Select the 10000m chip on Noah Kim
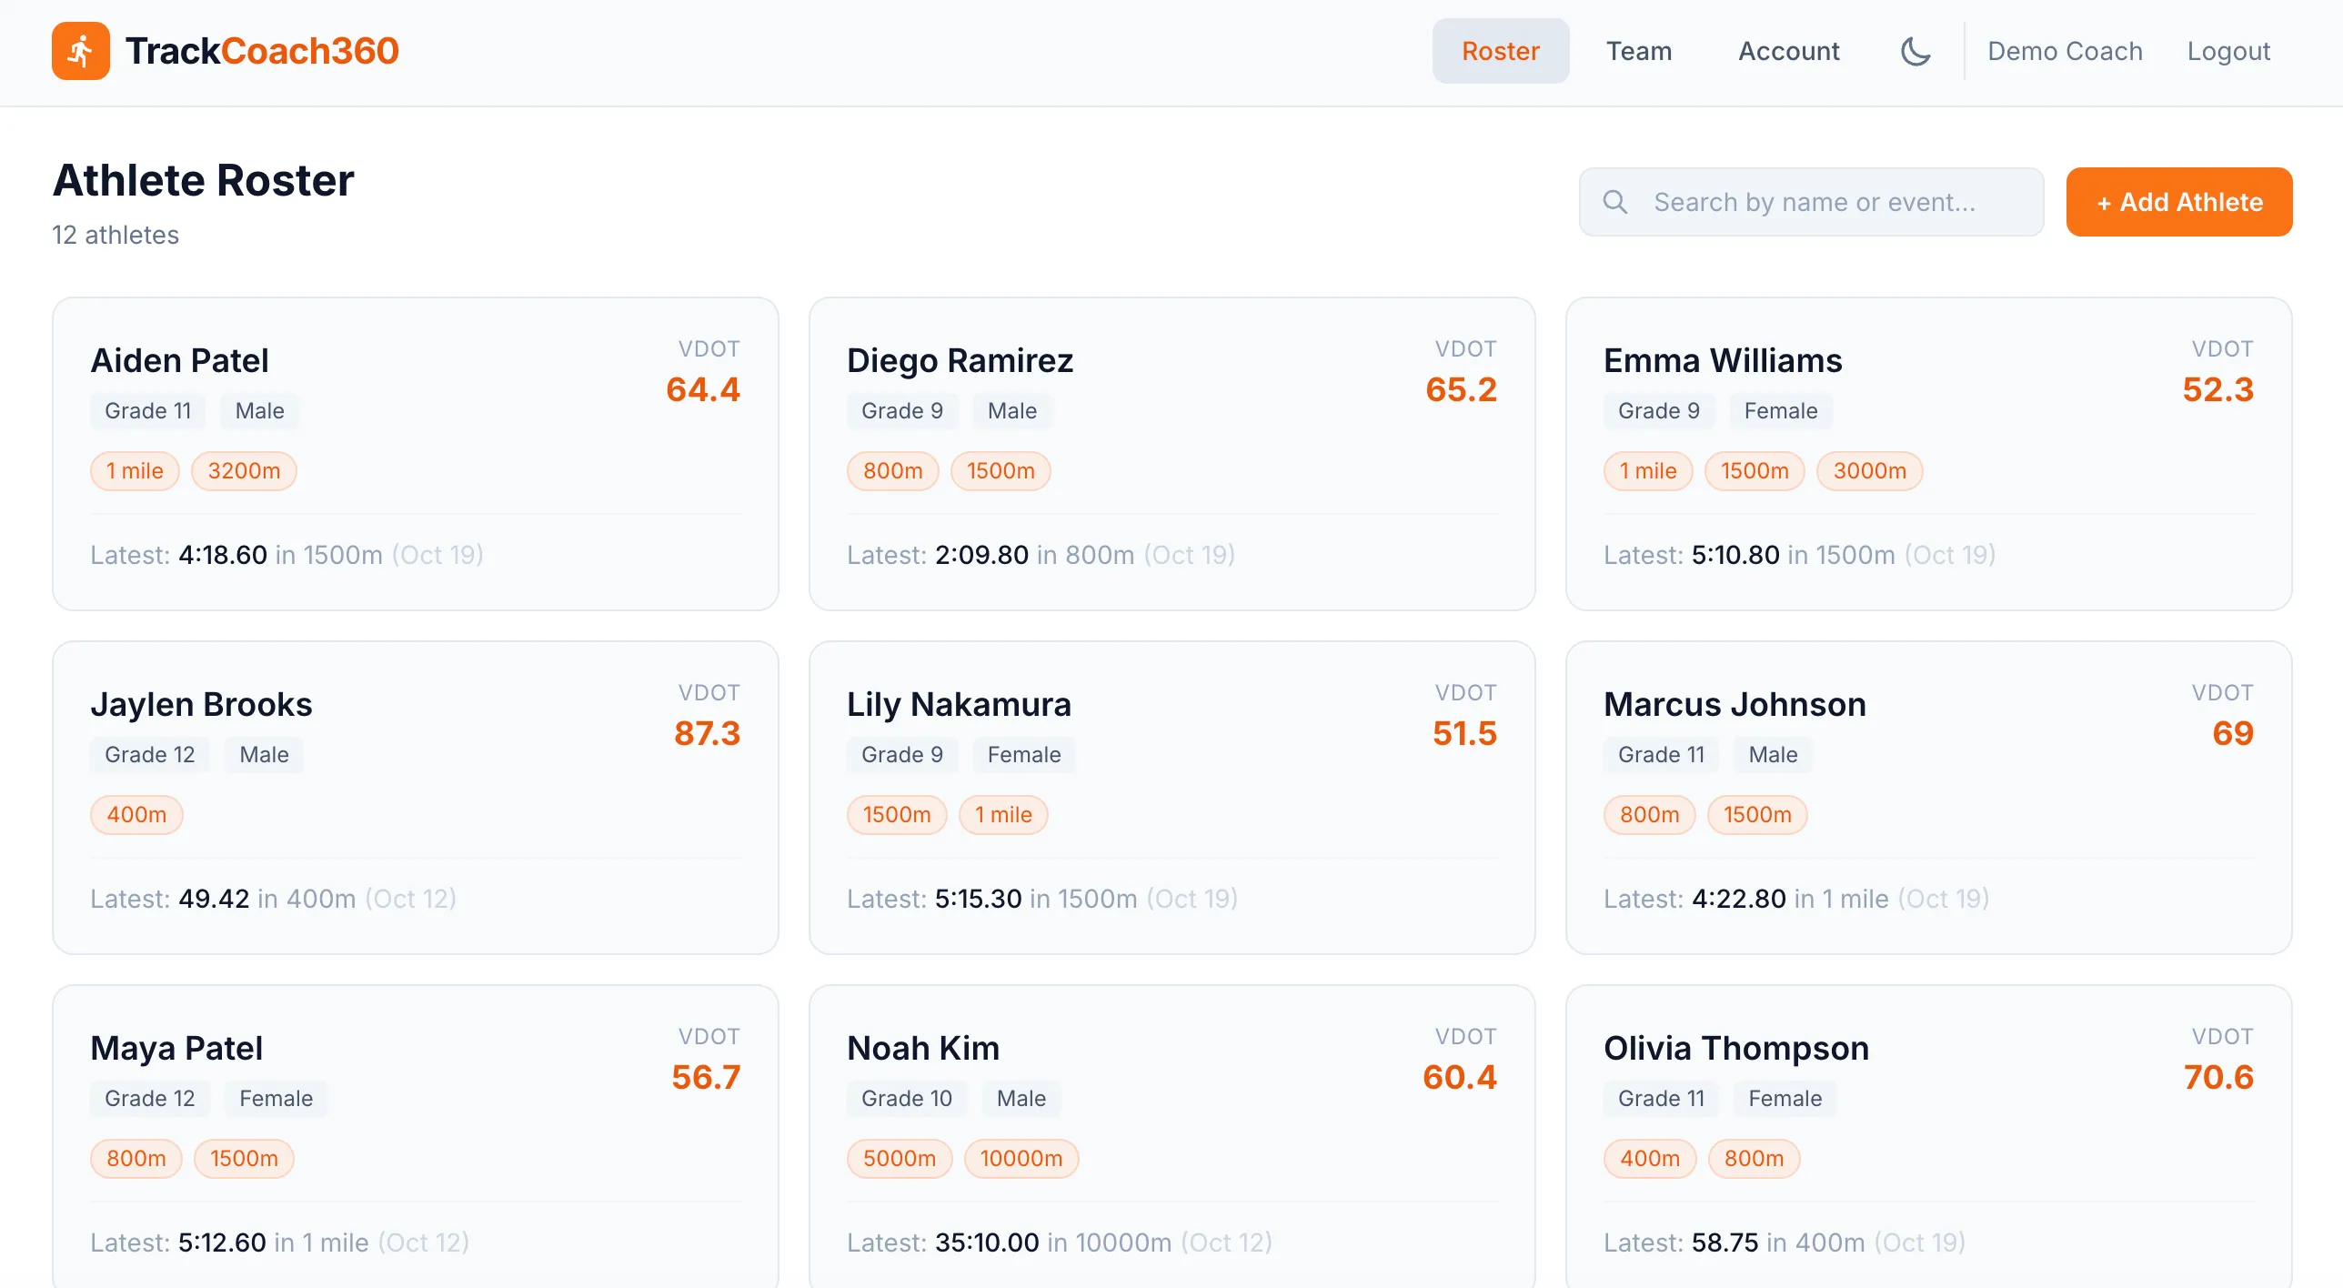 tap(1021, 1158)
